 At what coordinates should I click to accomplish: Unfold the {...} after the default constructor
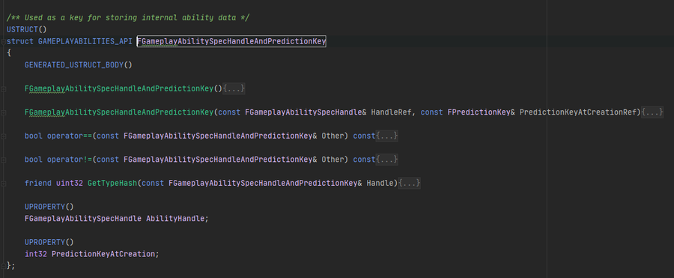234,88
